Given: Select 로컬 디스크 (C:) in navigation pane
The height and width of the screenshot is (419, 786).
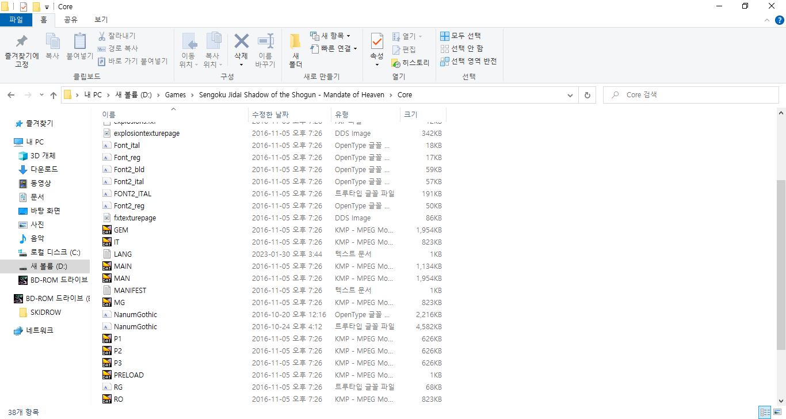Looking at the screenshot, I should 55,252.
